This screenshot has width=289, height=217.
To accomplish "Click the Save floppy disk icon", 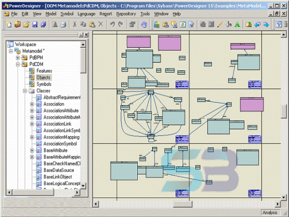I will pos(35,24).
